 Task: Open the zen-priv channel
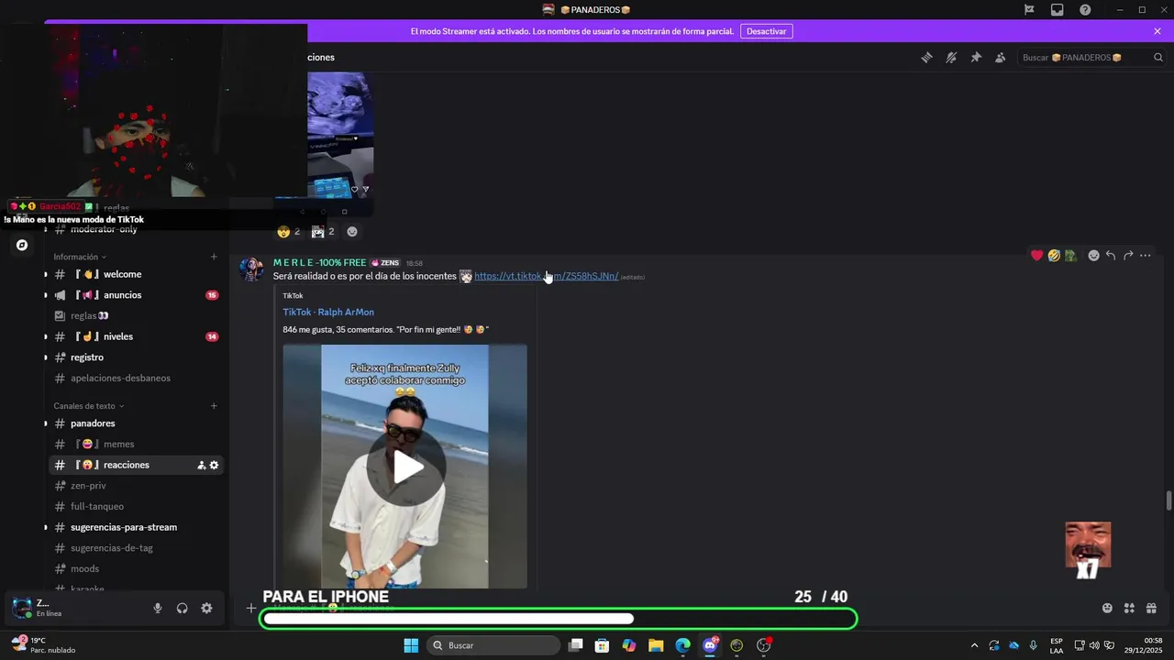point(136,486)
